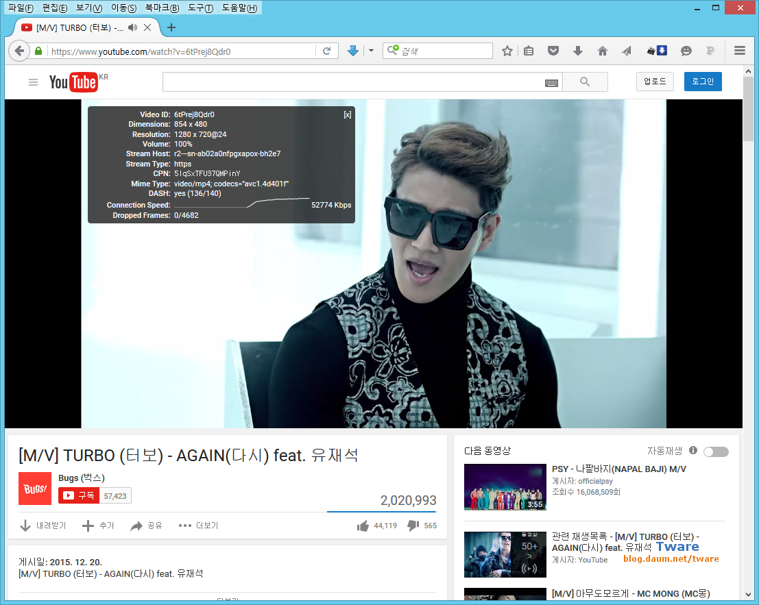759x605 pixels.
Task: Open the Firefox hamburger menu
Action: pos(739,51)
